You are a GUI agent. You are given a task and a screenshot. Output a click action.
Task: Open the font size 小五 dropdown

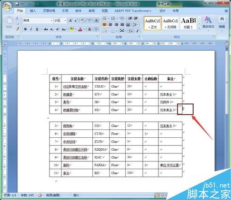[65, 20]
